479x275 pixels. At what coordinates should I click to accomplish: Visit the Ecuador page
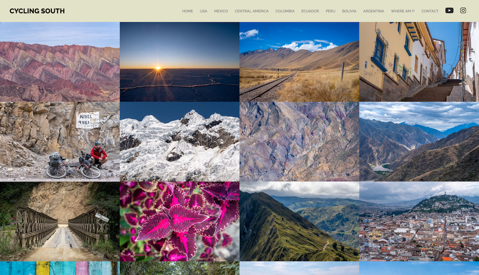pos(310,11)
